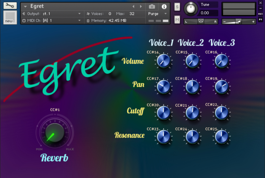Click the Voice_2 Pan knob CC#18

tap(192, 87)
